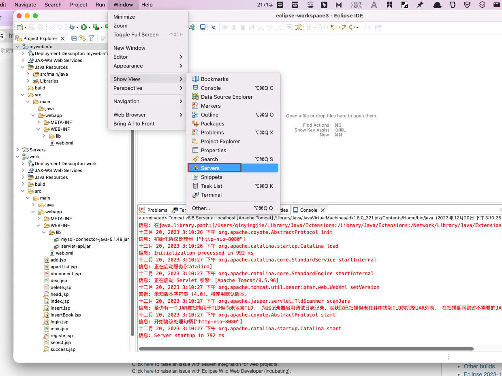The height and width of the screenshot is (376, 502).
Task: Choose Outline in Show View submenu
Action: [x=233, y=115]
